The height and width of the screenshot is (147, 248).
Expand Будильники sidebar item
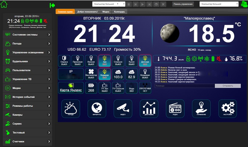point(27,61)
